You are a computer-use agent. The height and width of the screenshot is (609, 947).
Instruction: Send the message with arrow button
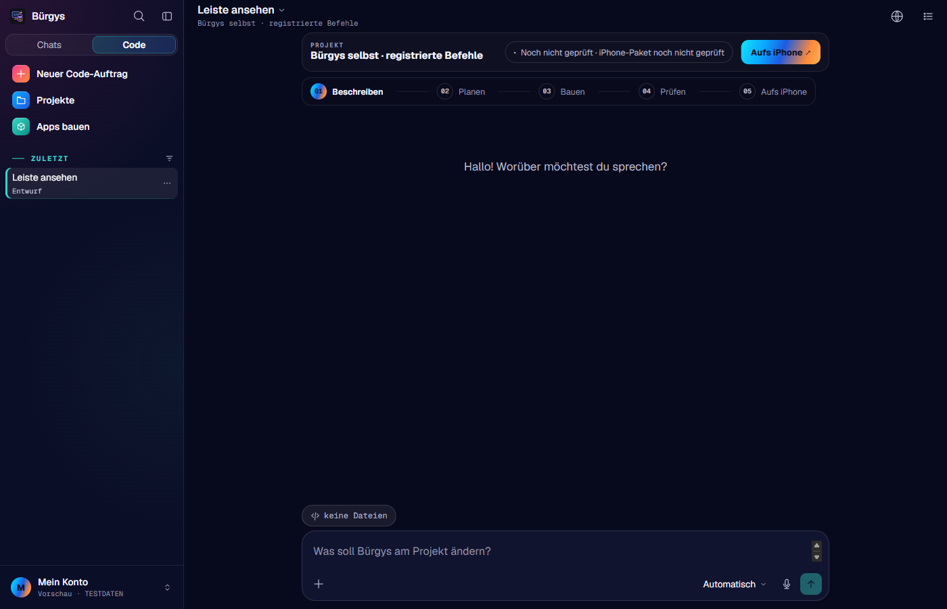coord(811,584)
